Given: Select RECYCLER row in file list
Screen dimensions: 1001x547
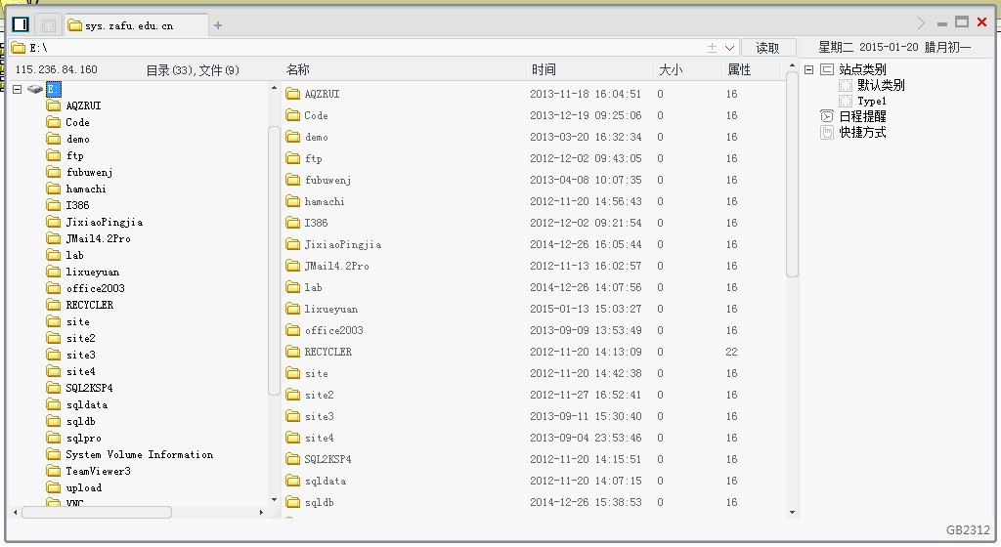Looking at the screenshot, I should (x=533, y=352).
